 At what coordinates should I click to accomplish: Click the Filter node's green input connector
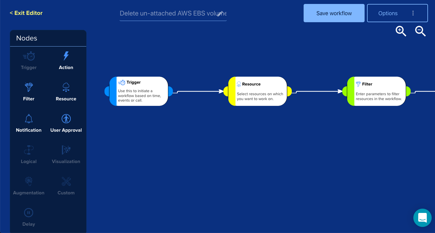coord(345,91)
